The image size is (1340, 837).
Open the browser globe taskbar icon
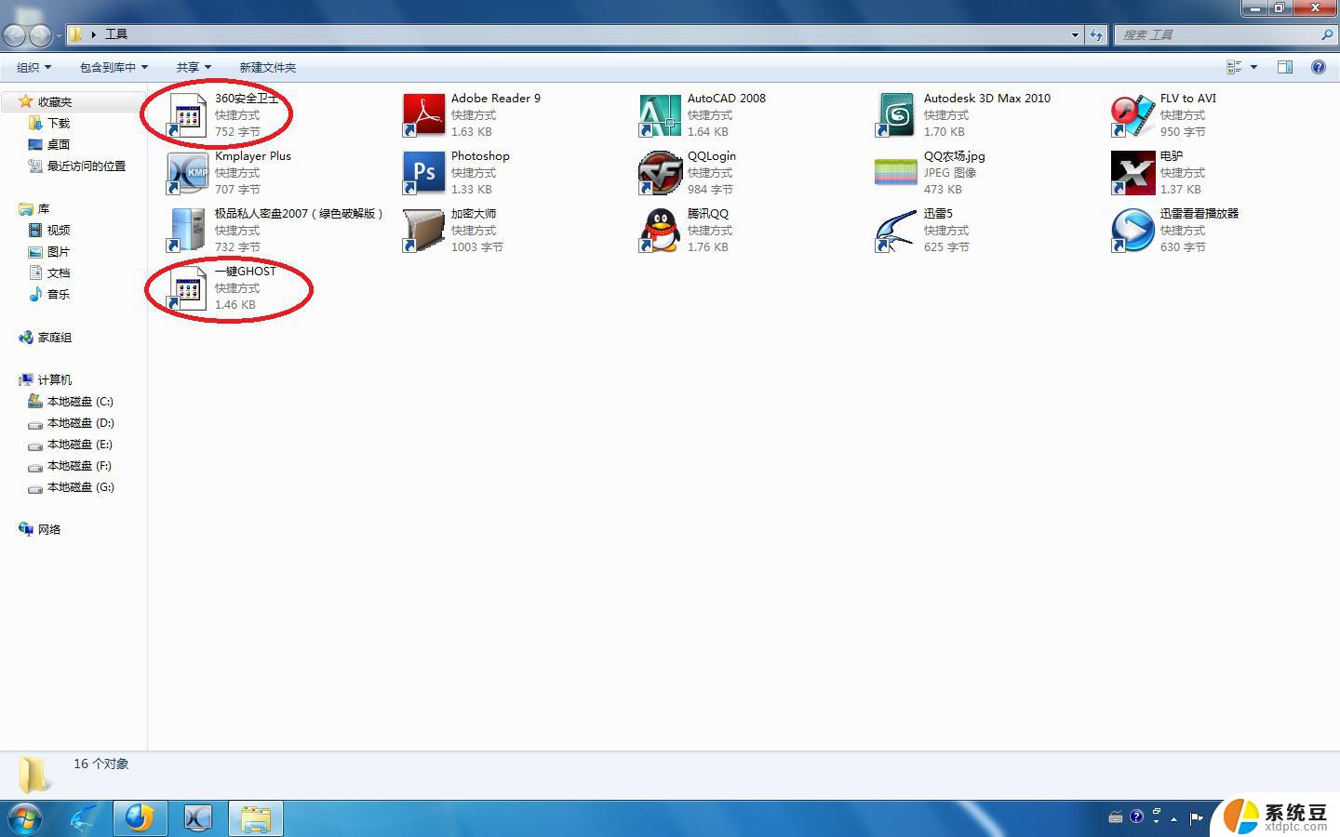click(140, 818)
